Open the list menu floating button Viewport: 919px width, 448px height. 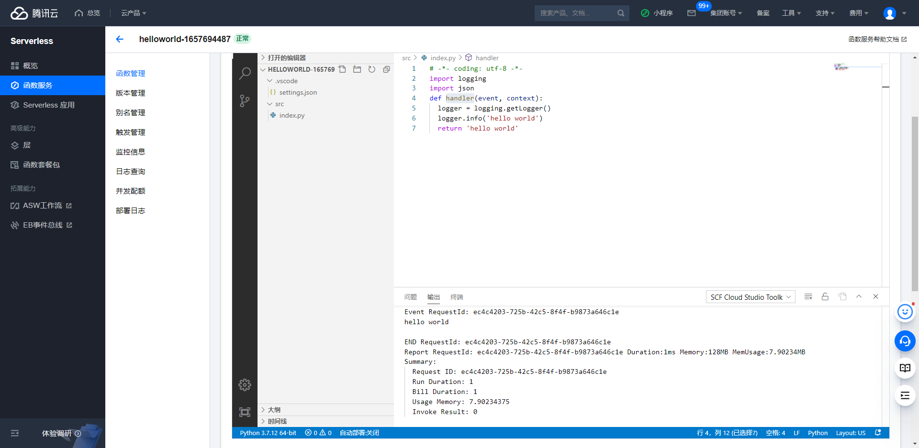905,395
